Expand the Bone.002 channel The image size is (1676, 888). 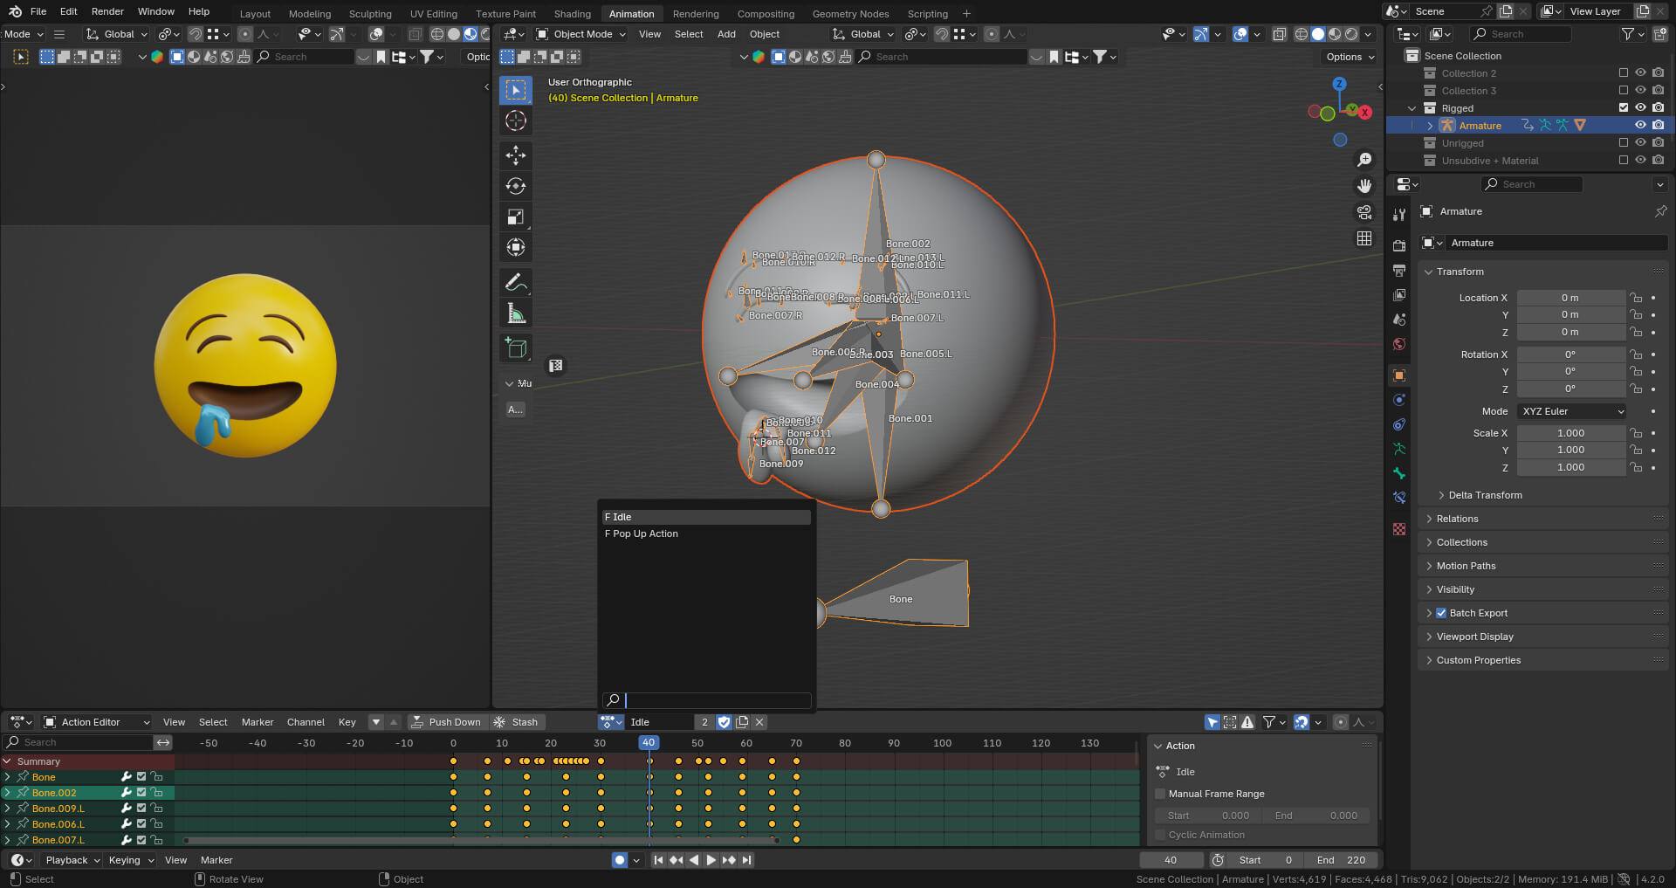tap(8, 793)
